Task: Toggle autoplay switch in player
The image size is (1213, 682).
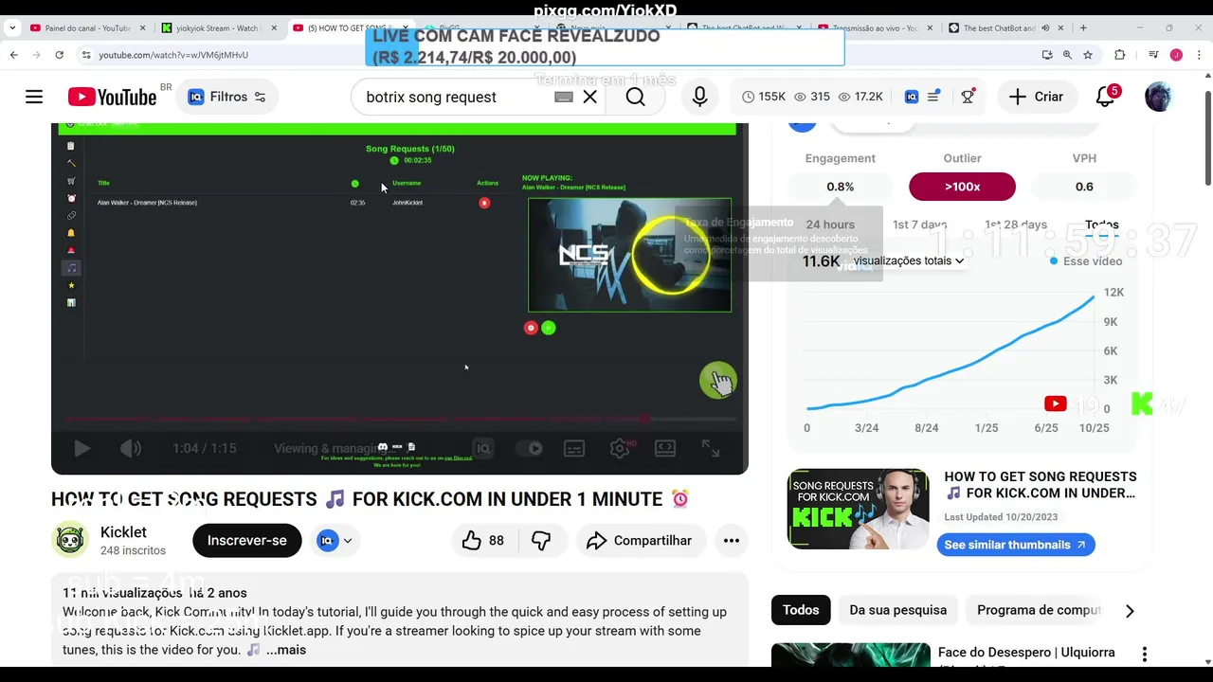Action: pyautogui.click(x=530, y=449)
